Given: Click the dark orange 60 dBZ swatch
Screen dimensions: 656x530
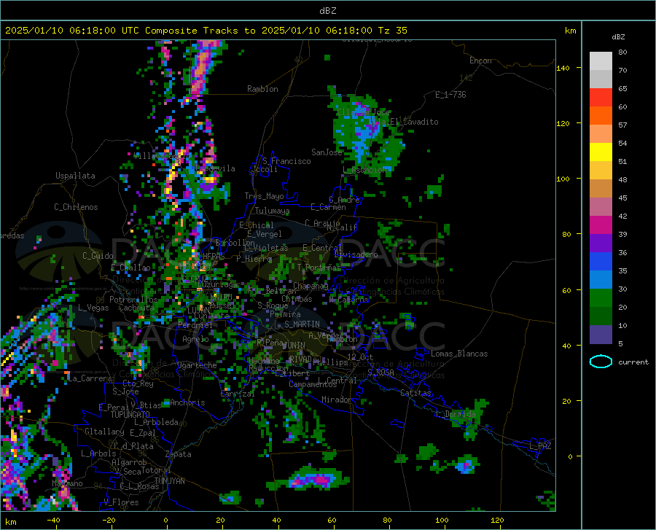Looking at the screenshot, I should coord(601,115).
